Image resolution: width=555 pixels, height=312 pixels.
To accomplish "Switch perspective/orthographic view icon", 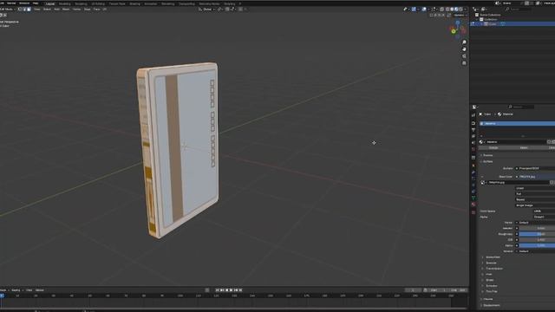I will coord(464,63).
